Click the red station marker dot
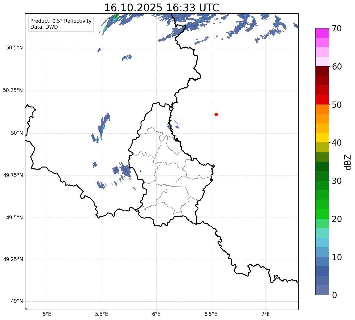 point(216,115)
